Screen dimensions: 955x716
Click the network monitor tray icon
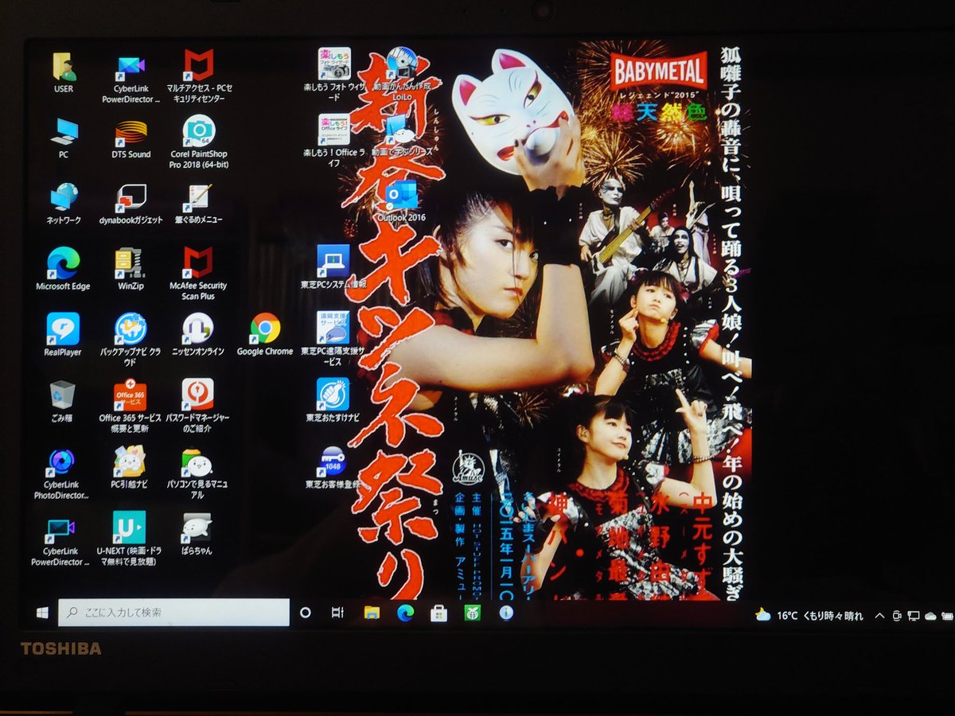coord(914,615)
